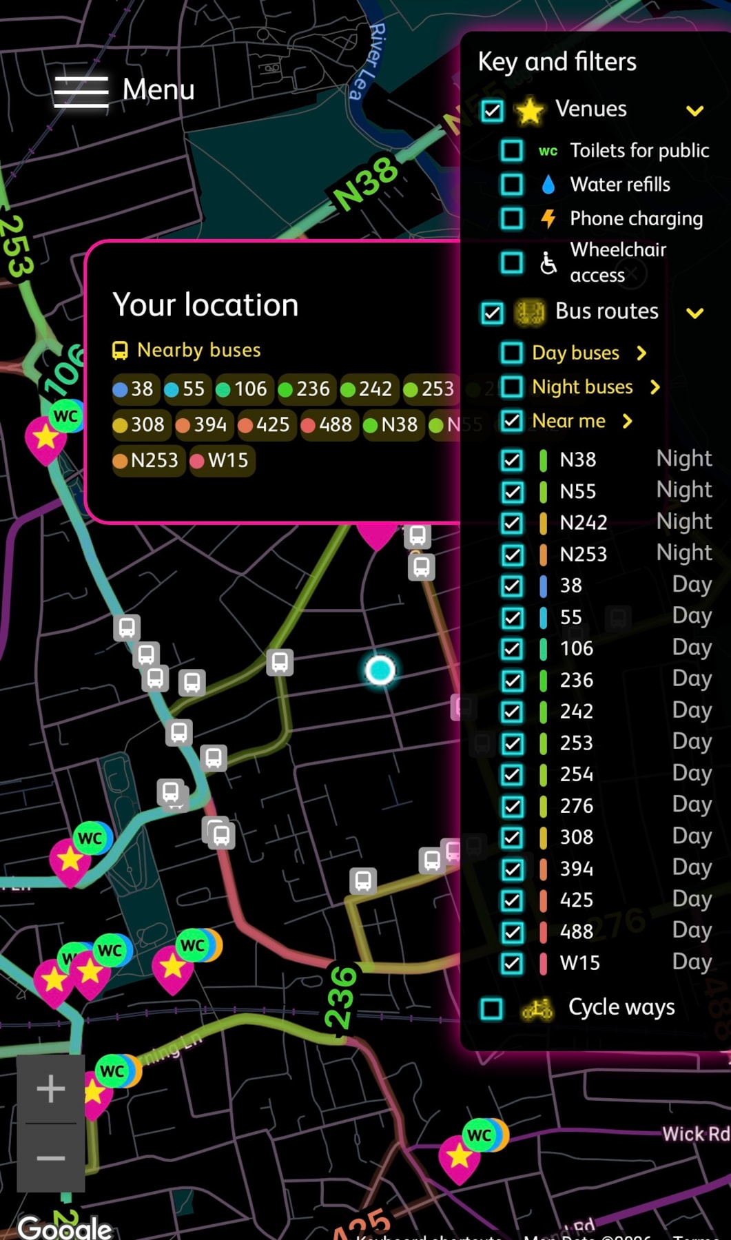Zoom in the map with plus button
Screen dimensions: 731x1240
point(51,1089)
